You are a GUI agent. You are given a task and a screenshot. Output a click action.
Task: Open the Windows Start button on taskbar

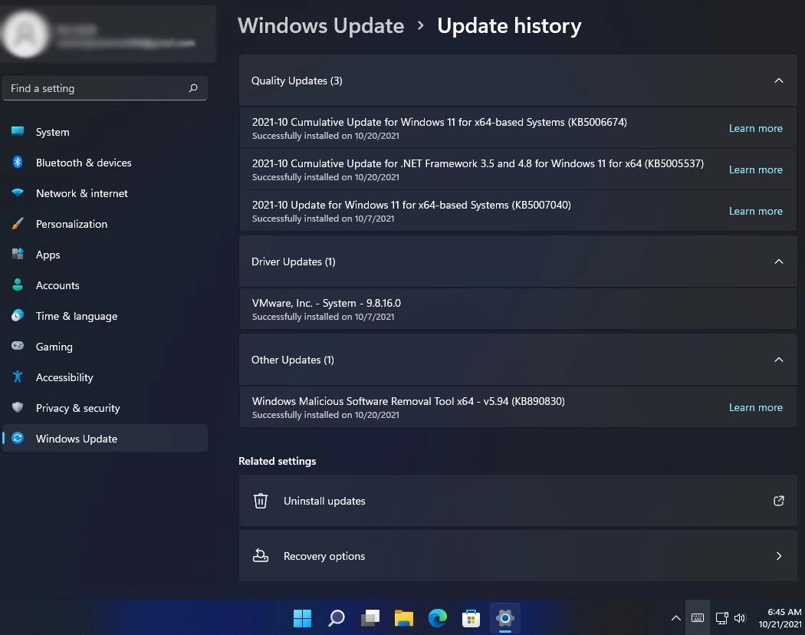pyautogui.click(x=302, y=618)
